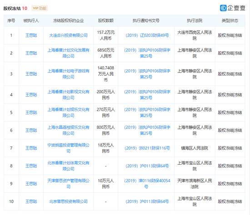Screen dimensions: 250x215
Task: Select the 800万元人民币 amount cell
Action: [106, 131]
